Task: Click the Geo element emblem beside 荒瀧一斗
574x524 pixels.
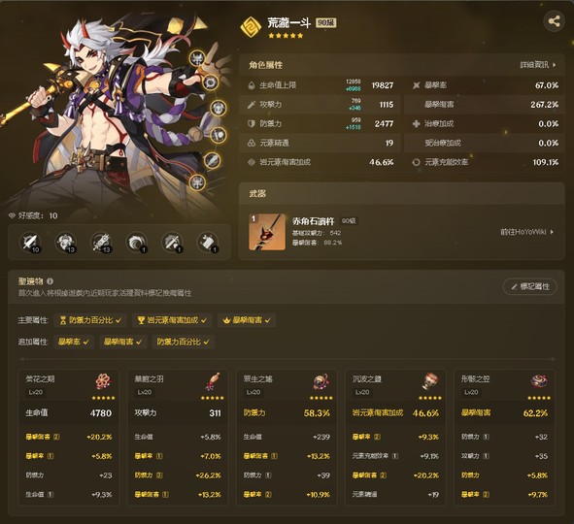Action: (251, 27)
